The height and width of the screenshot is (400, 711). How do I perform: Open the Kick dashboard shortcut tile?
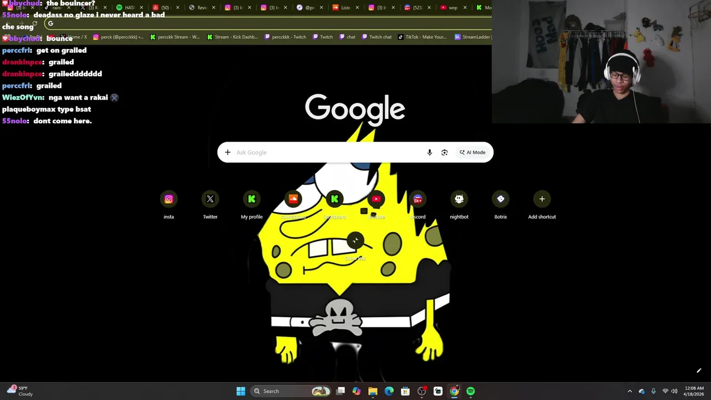pos(334,205)
